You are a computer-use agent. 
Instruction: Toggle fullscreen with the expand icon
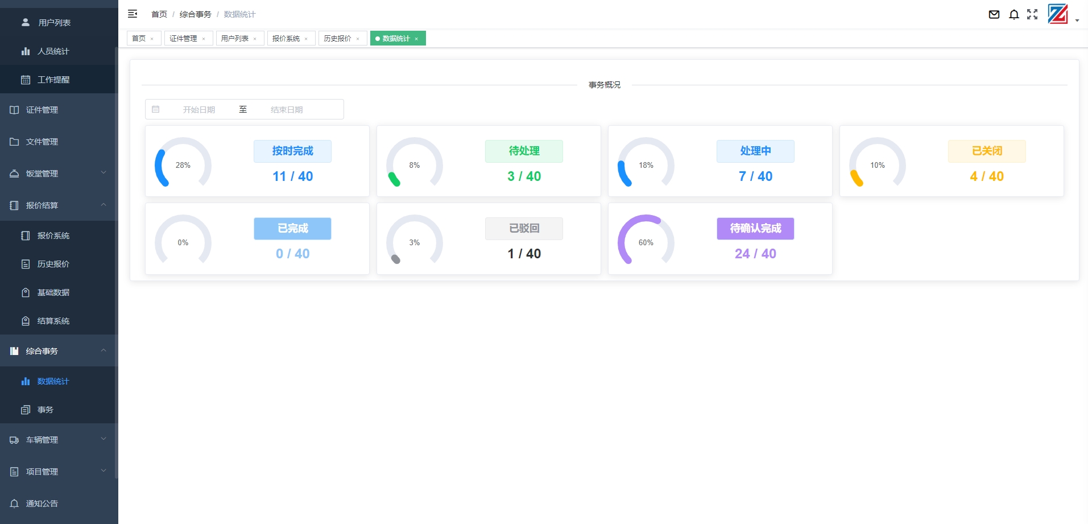(1032, 14)
